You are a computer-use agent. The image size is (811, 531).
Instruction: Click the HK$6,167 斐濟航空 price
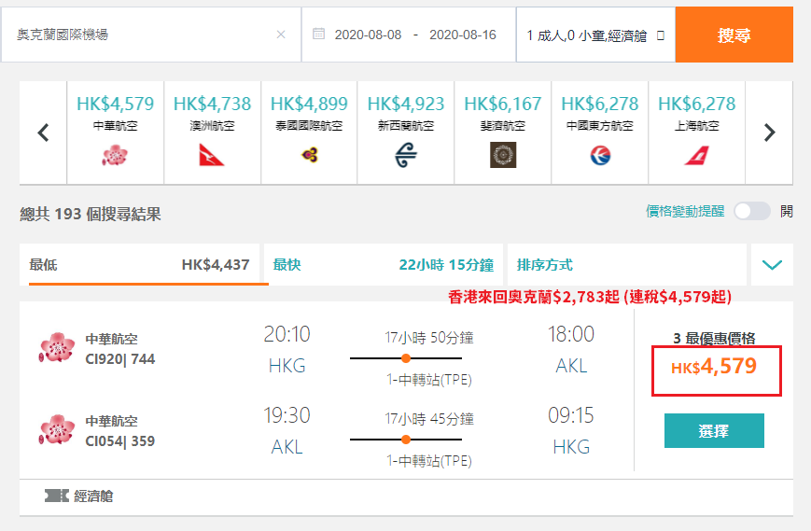503,104
